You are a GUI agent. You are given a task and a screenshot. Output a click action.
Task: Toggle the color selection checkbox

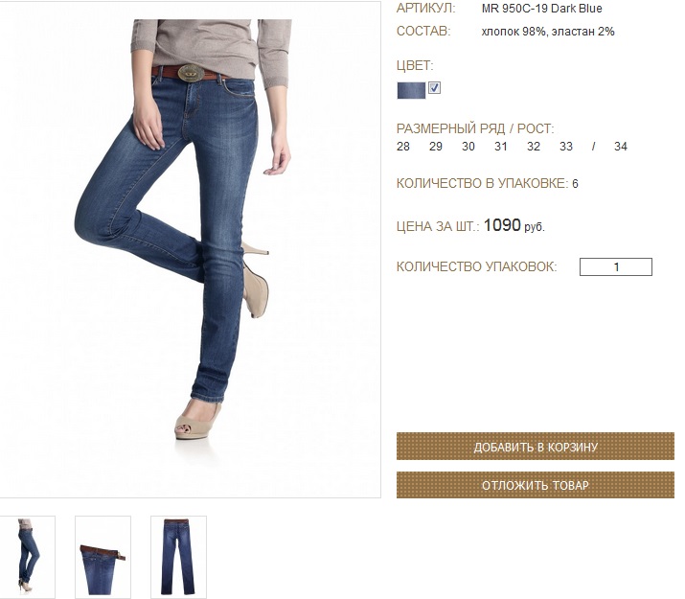[434, 88]
